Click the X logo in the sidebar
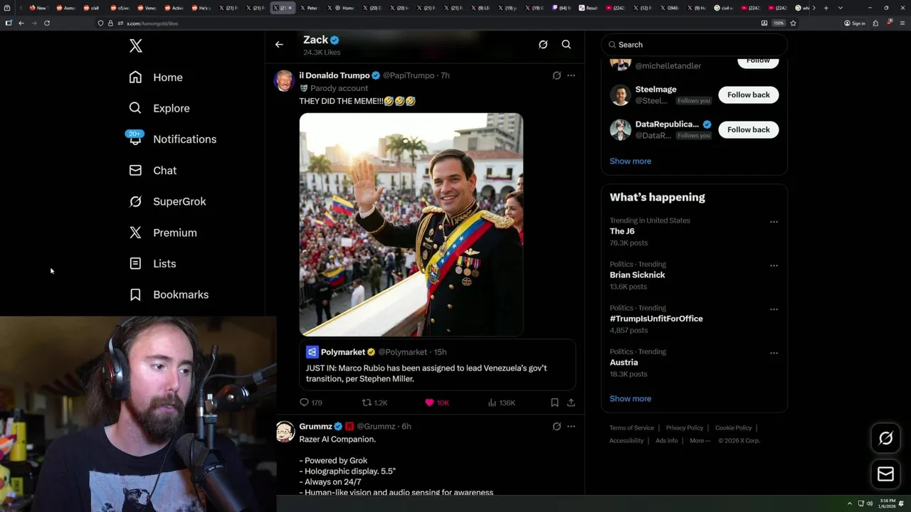The image size is (911, 512). tap(136, 46)
